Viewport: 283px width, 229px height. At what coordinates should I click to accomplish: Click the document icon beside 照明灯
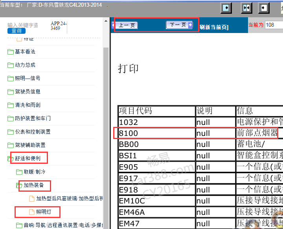(x=32, y=212)
